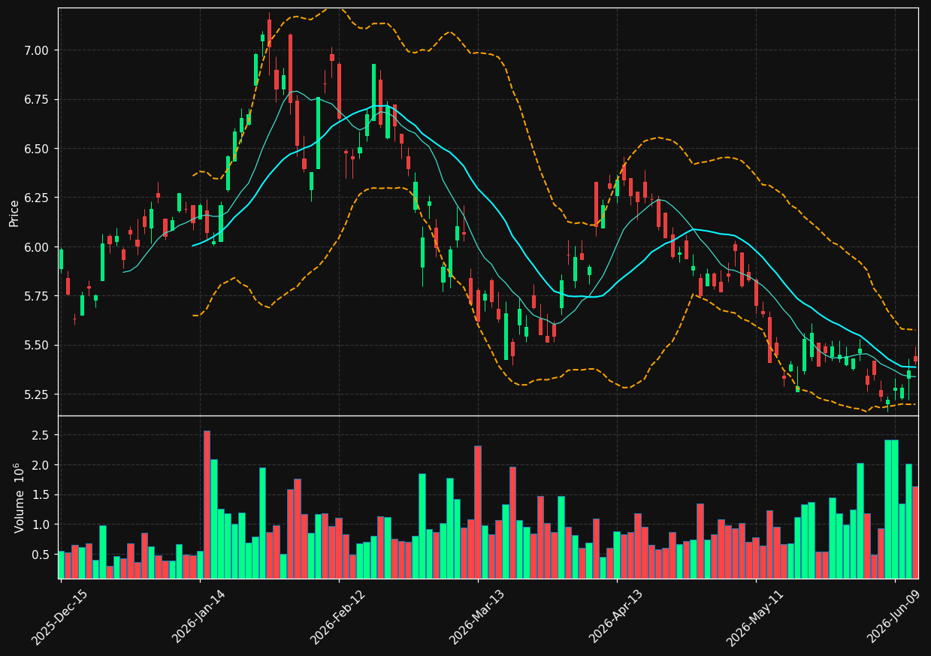Click the tallest red volume bar near 2026-Jan-14
This screenshot has width=931, height=656.
click(x=207, y=504)
